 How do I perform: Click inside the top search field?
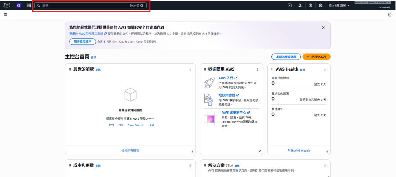(90, 5)
